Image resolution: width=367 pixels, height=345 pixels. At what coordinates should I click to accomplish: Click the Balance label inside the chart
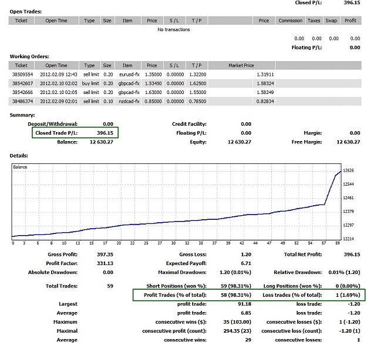(20, 167)
